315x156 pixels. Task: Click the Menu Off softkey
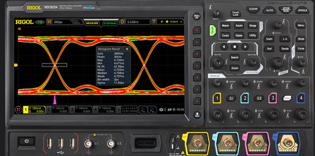point(197,17)
